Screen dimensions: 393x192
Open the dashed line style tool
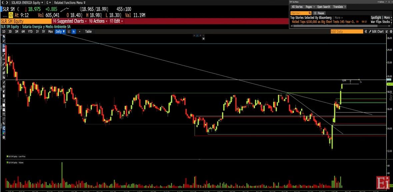point(4,114)
